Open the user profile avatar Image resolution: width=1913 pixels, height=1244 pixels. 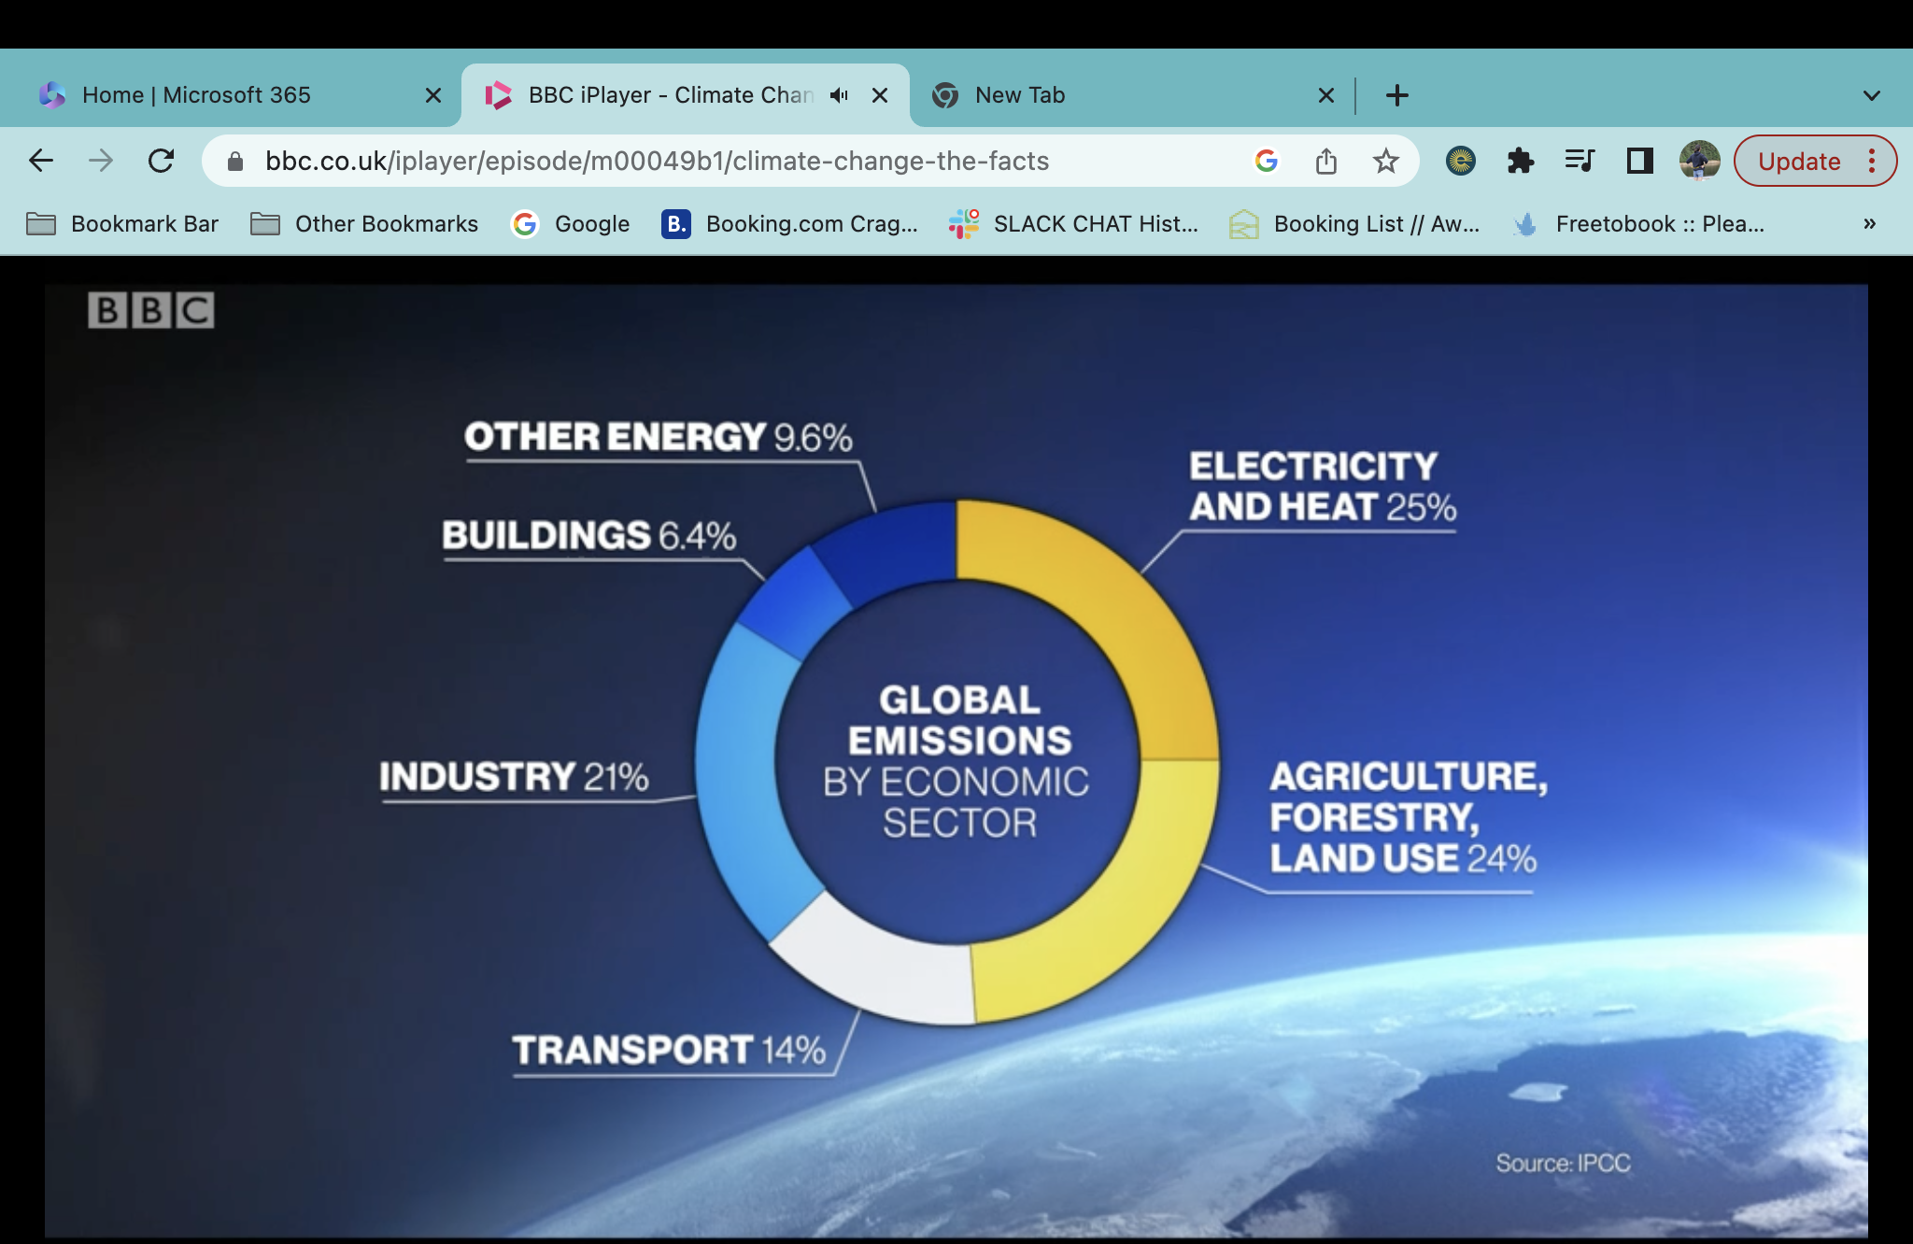click(1699, 161)
